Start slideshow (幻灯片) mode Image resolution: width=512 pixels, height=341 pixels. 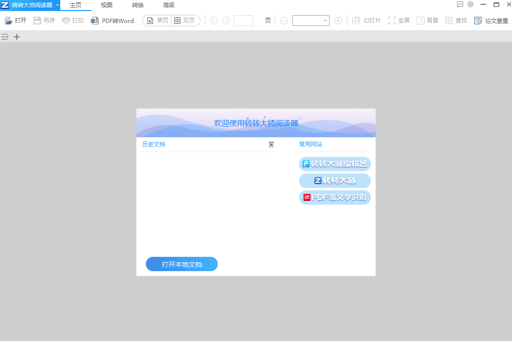click(367, 21)
